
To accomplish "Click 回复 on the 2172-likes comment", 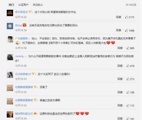I will tap(119, 17).
